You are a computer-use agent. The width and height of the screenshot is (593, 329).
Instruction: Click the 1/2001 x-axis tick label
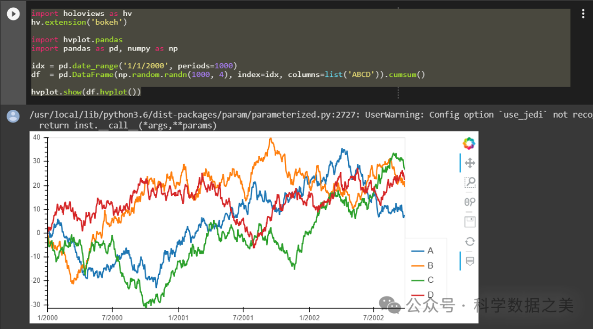click(x=177, y=318)
